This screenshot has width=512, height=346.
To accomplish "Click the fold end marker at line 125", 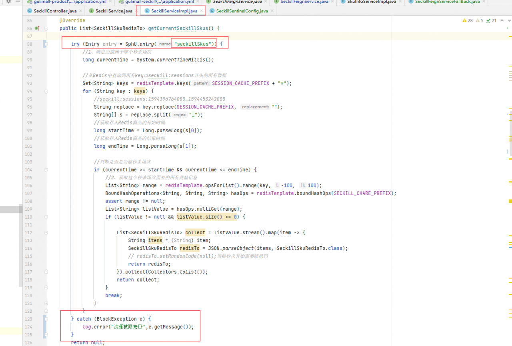I will (x=46, y=335).
